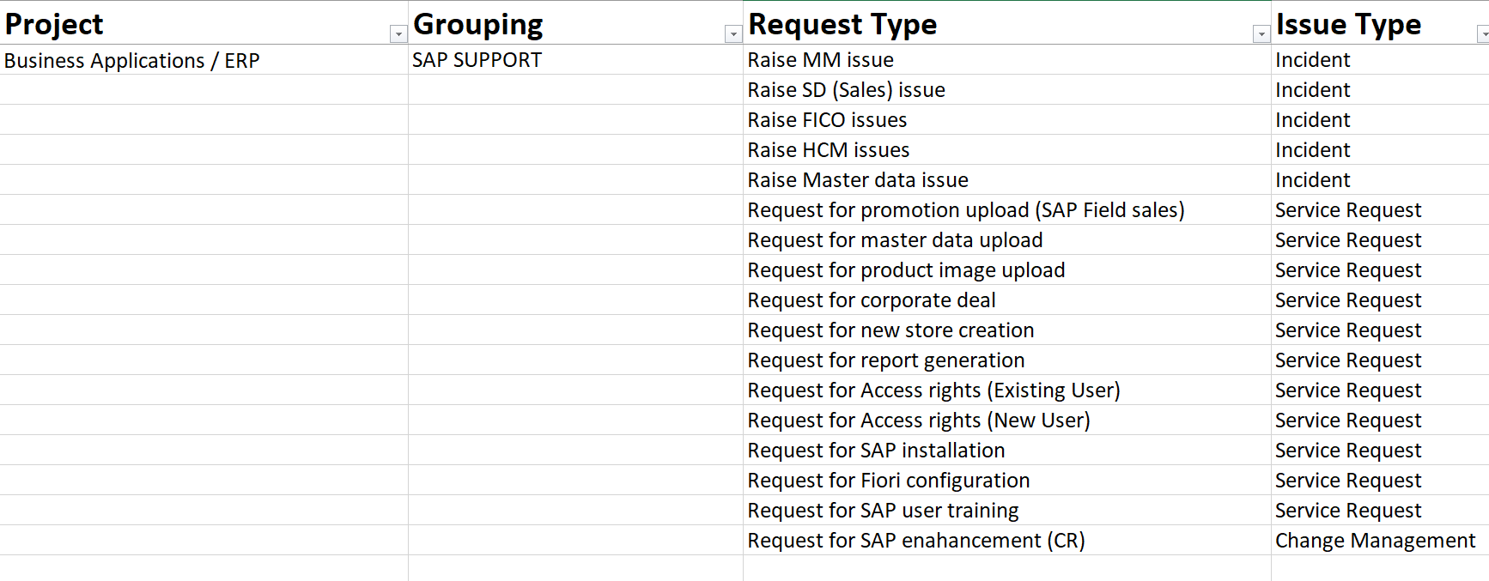Click the SAP SUPPORT cell
The height and width of the screenshot is (581, 1489).
pyautogui.click(x=575, y=60)
